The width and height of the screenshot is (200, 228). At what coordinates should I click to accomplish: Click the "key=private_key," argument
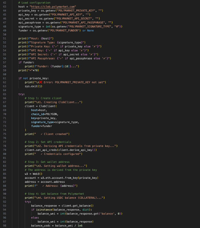(44, 118)
